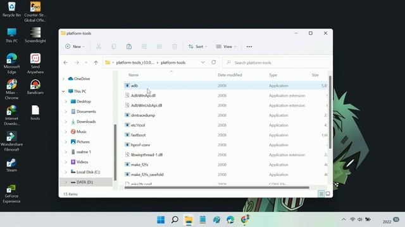Go back with the back arrow
This screenshot has width=405, height=227.
66,62
